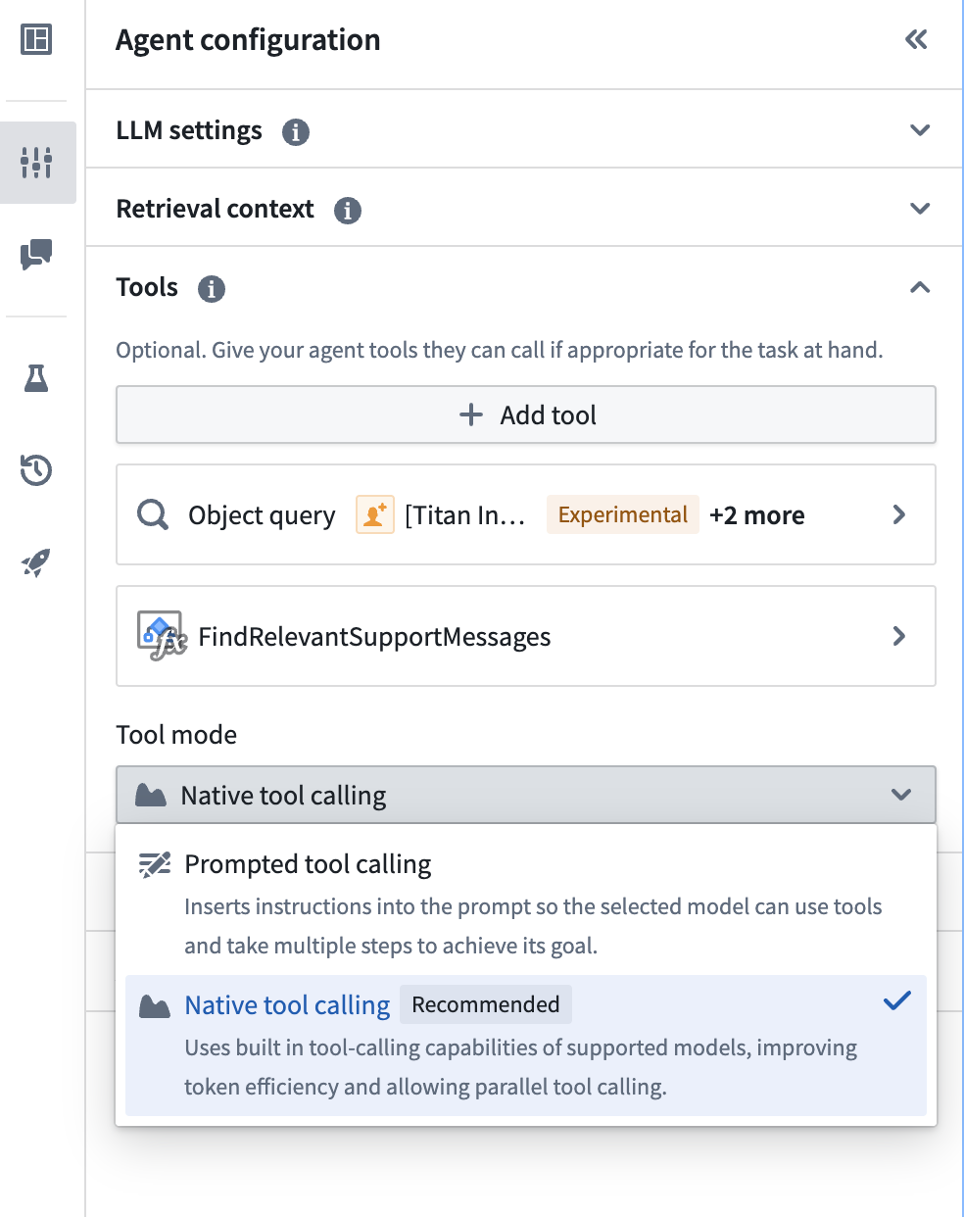Expand the LLM settings section
The height and width of the screenshot is (1217, 964).
point(919,129)
